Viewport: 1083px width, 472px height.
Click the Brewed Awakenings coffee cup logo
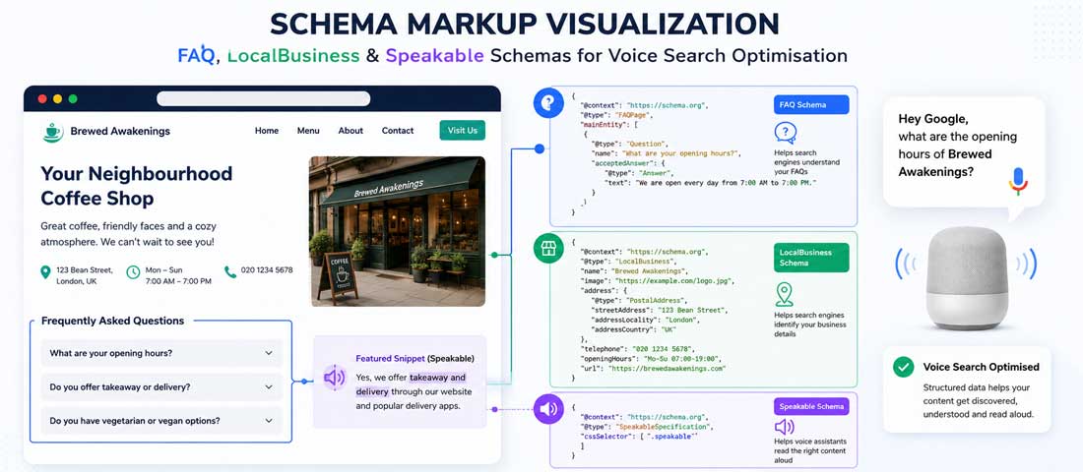coord(52,131)
